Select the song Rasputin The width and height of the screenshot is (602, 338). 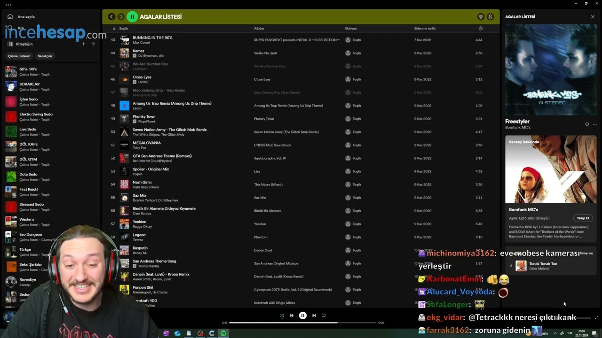(x=140, y=248)
